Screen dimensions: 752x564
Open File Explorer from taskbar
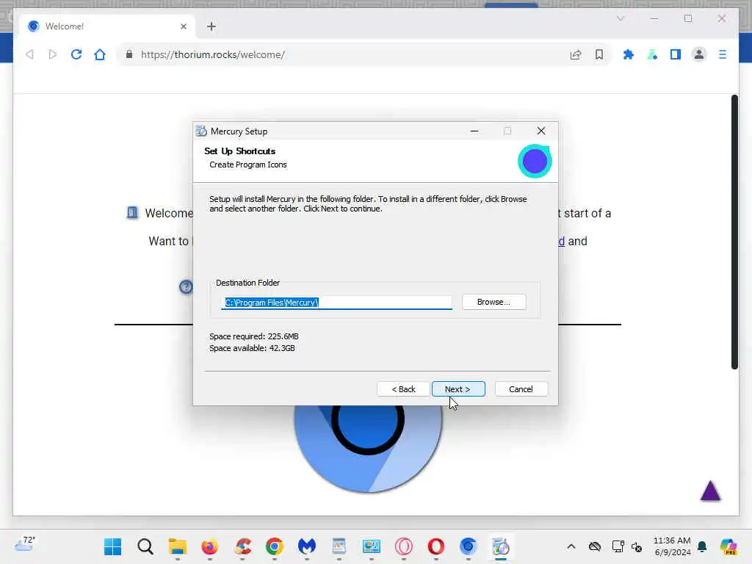pos(178,546)
